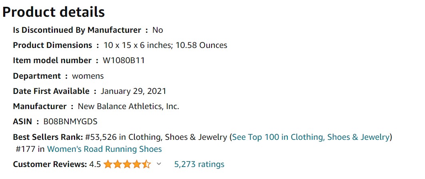
Task: Click the half-filled fifth star
Action: tap(146, 164)
